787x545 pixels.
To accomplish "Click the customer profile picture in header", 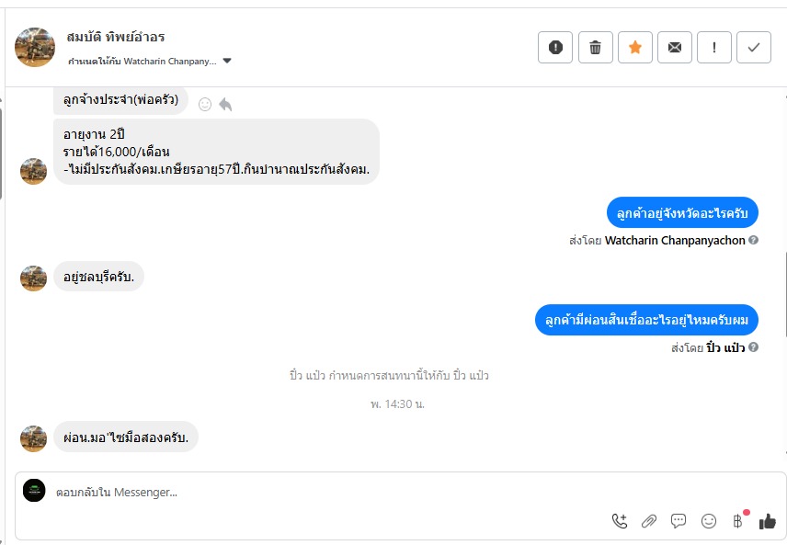I will (36, 47).
